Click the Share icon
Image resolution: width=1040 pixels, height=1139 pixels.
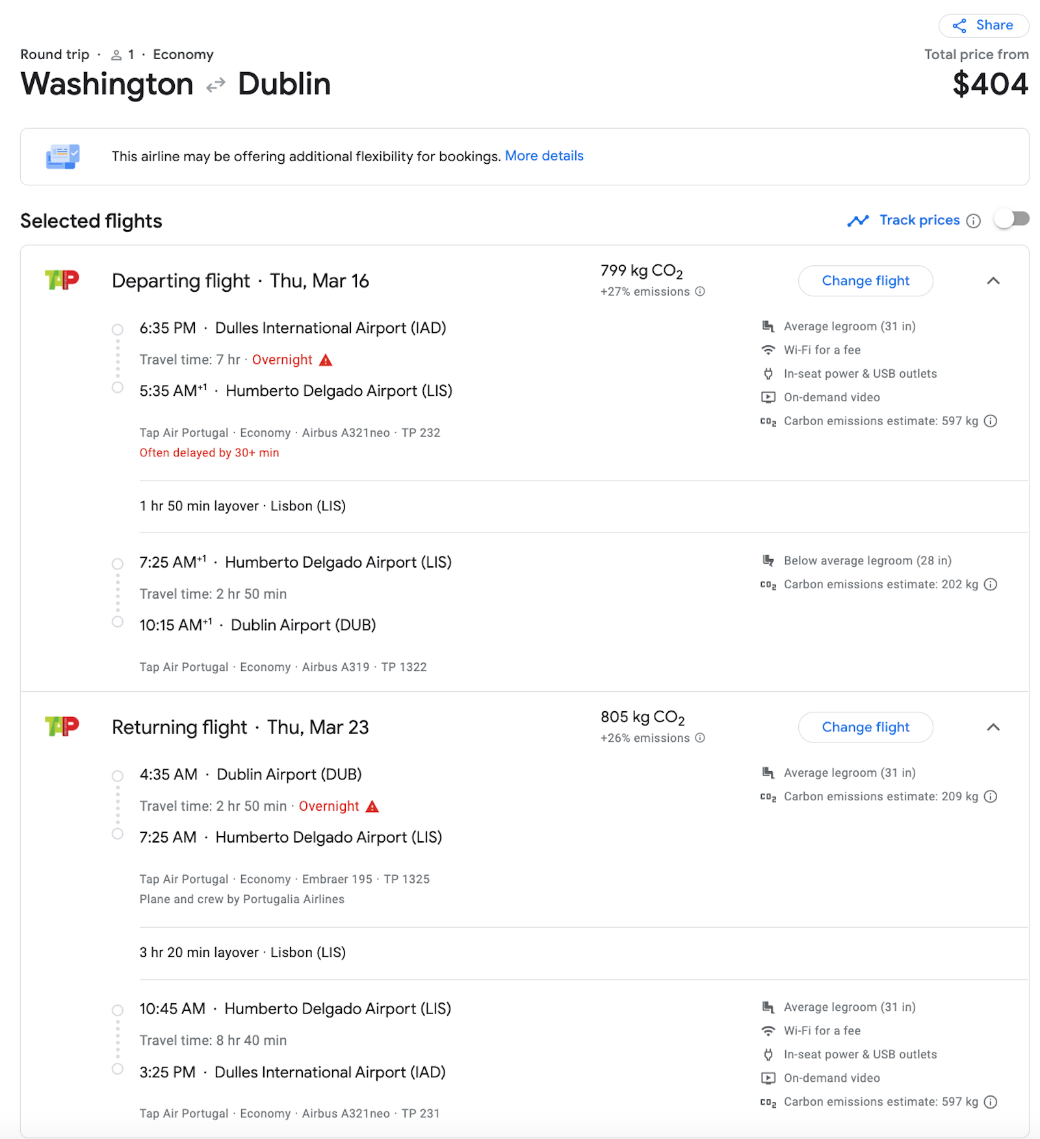[959, 25]
